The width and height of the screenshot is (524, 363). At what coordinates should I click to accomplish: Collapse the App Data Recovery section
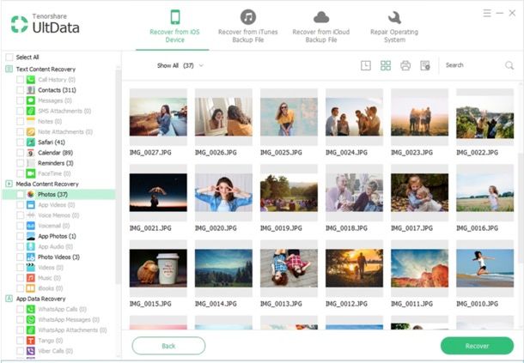[x=9, y=299]
